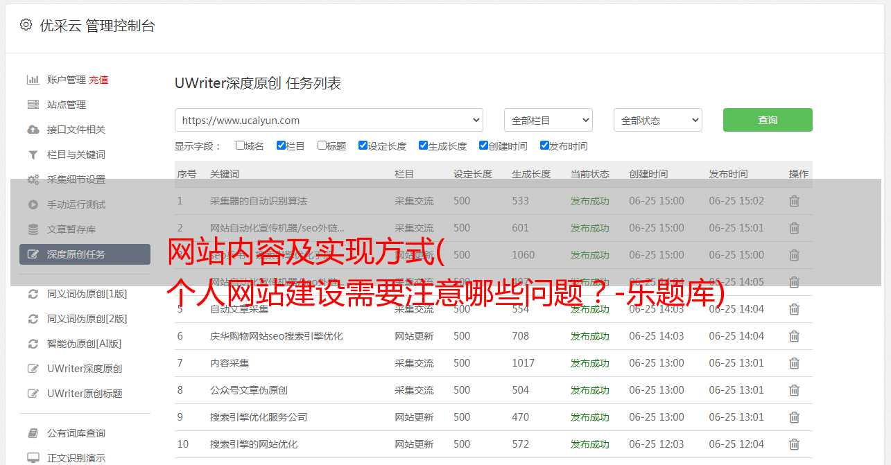Click the green 查询 button
891x465 pixels.
click(768, 120)
